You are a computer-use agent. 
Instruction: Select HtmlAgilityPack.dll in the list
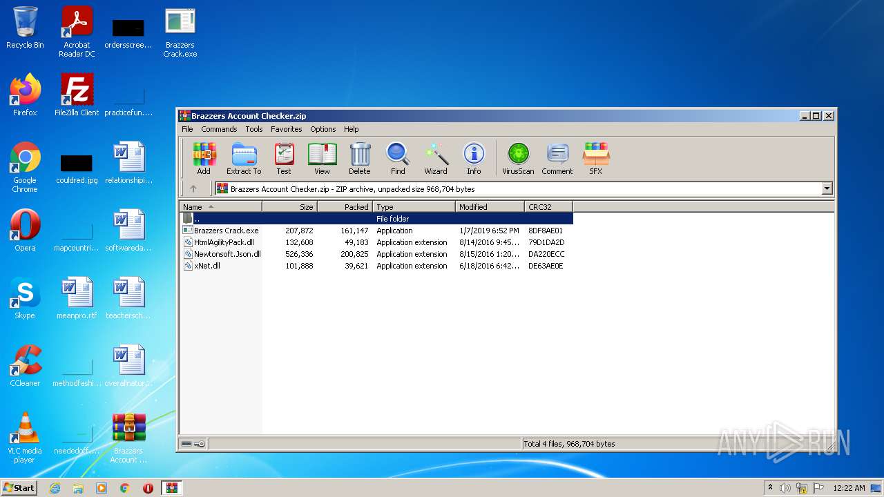coord(224,242)
